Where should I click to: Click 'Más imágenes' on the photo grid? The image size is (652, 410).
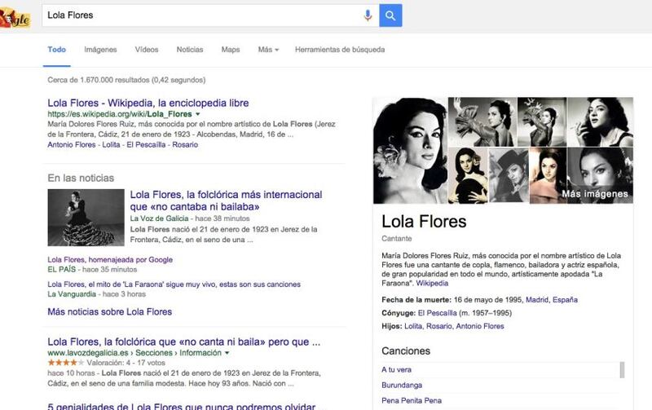[595, 194]
